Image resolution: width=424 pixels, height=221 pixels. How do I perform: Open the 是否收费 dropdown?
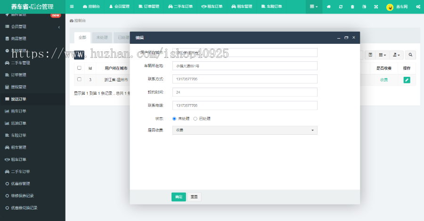245,130
